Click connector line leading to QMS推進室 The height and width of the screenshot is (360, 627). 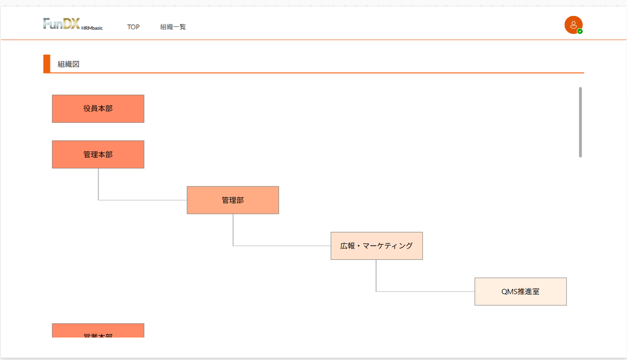(x=425, y=291)
